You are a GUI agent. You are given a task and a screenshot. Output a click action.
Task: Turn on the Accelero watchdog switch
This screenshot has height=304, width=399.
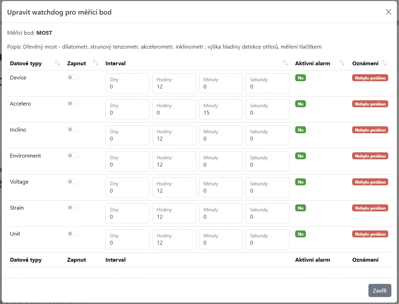pyautogui.click(x=73, y=104)
